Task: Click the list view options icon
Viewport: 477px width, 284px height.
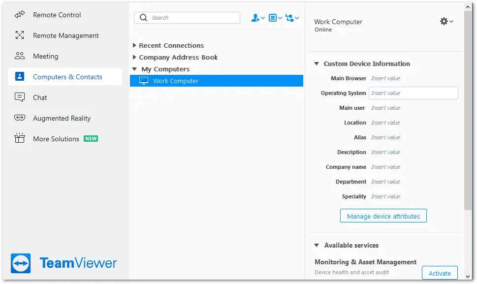Action: tap(273, 18)
